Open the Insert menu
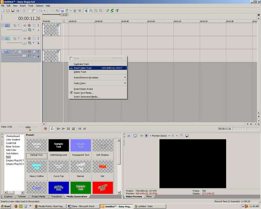Screen dimensions: 261x209 coord(23,6)
